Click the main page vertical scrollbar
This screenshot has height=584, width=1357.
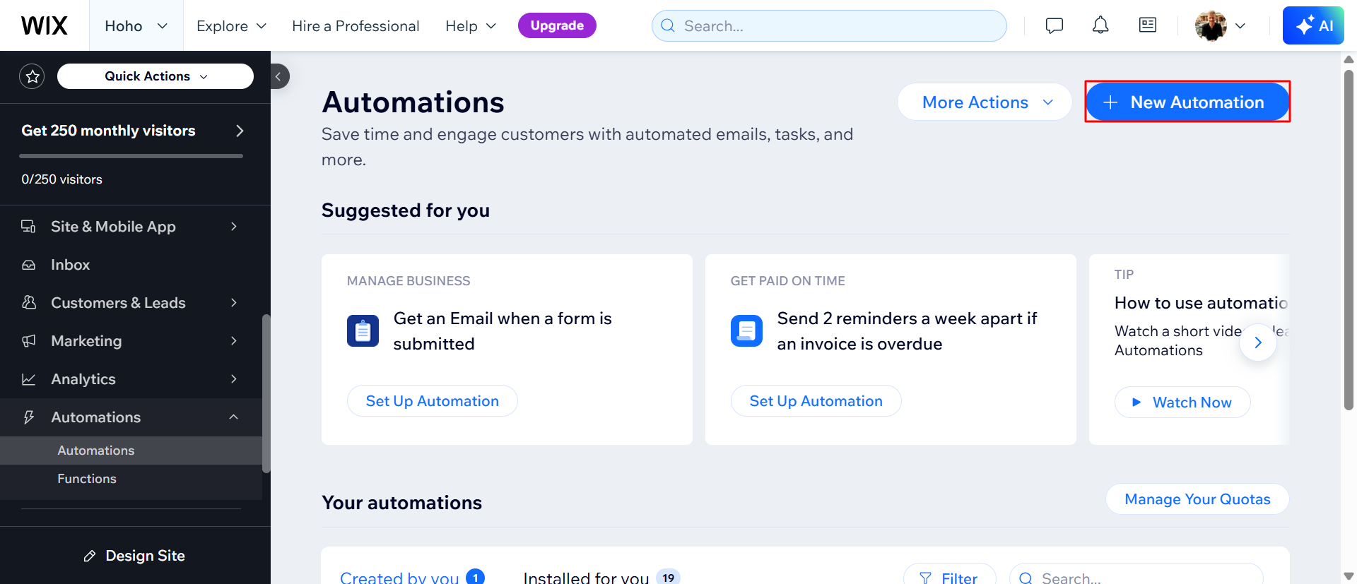pyautogui.click(x=1349, y=240)
